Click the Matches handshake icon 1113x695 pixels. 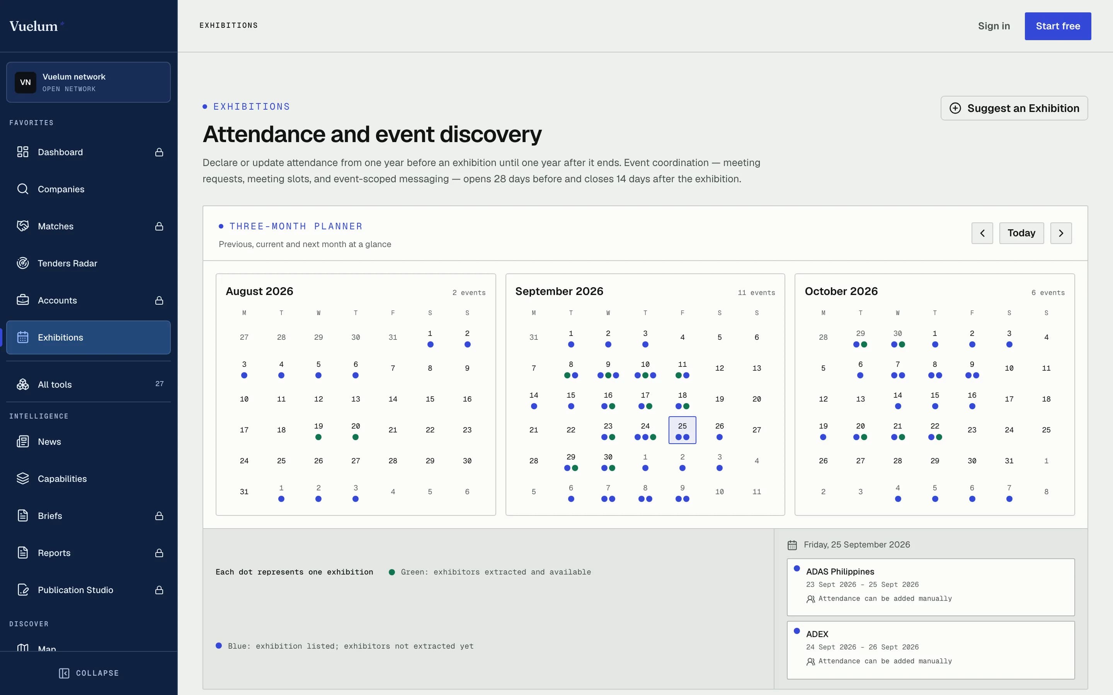[22, 226]
